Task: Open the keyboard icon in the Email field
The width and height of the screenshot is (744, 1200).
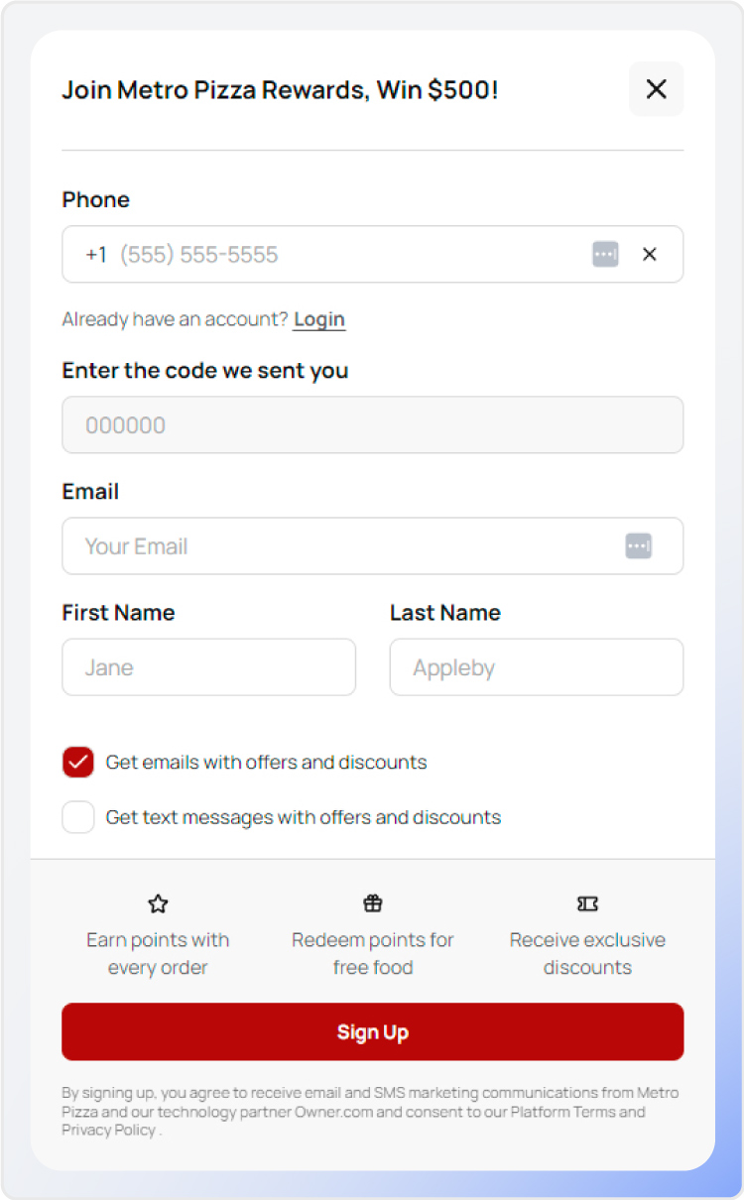Action: [639, 545]
